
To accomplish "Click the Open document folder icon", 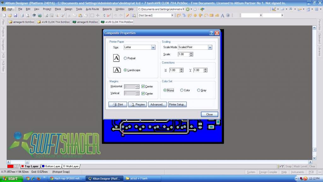I will [x=10, y=15].
